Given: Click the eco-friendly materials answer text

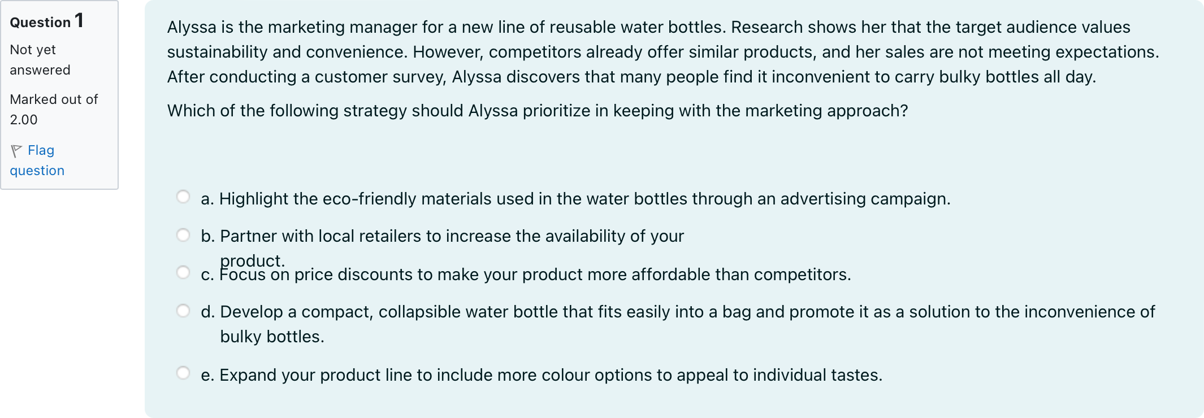Looking at the screenshot, I should (x=575, y=199).
